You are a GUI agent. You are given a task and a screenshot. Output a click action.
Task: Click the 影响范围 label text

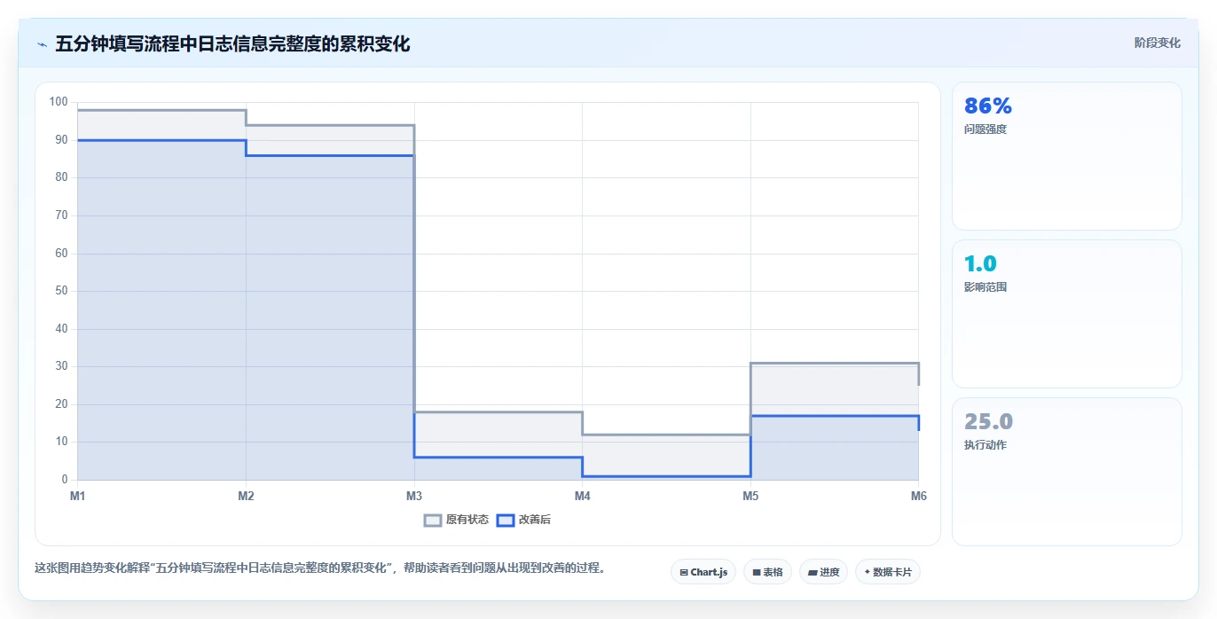click(985, 287)
